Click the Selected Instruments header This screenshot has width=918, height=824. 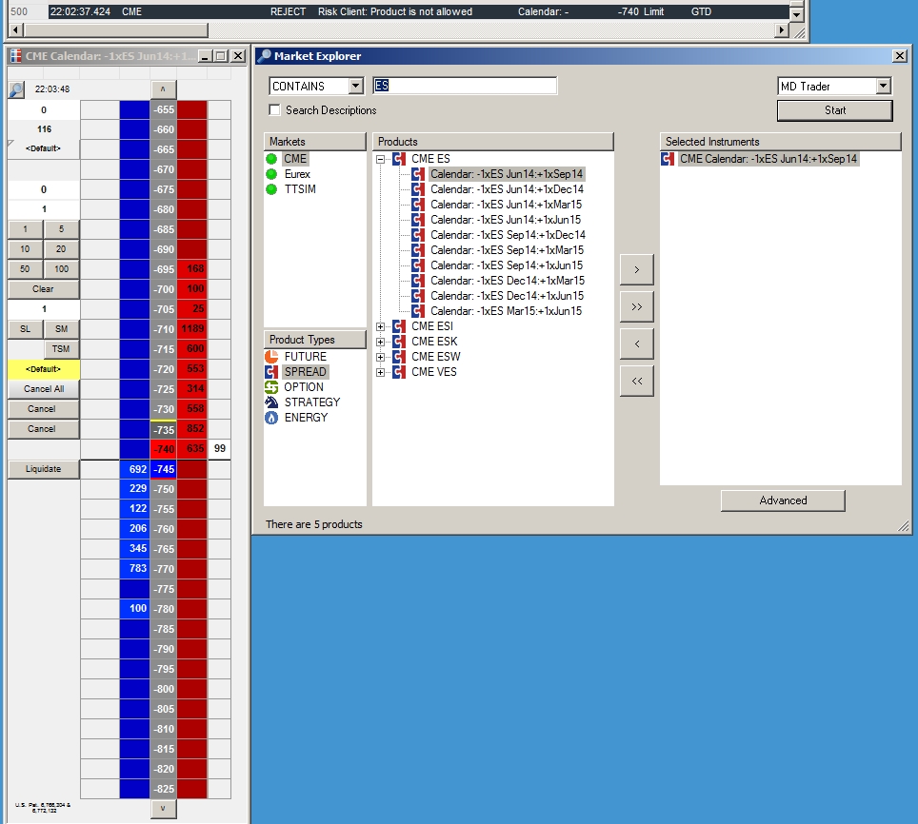coord(781,142)
